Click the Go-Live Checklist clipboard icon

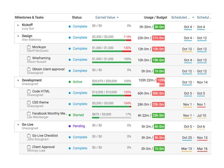coord(29,136)
